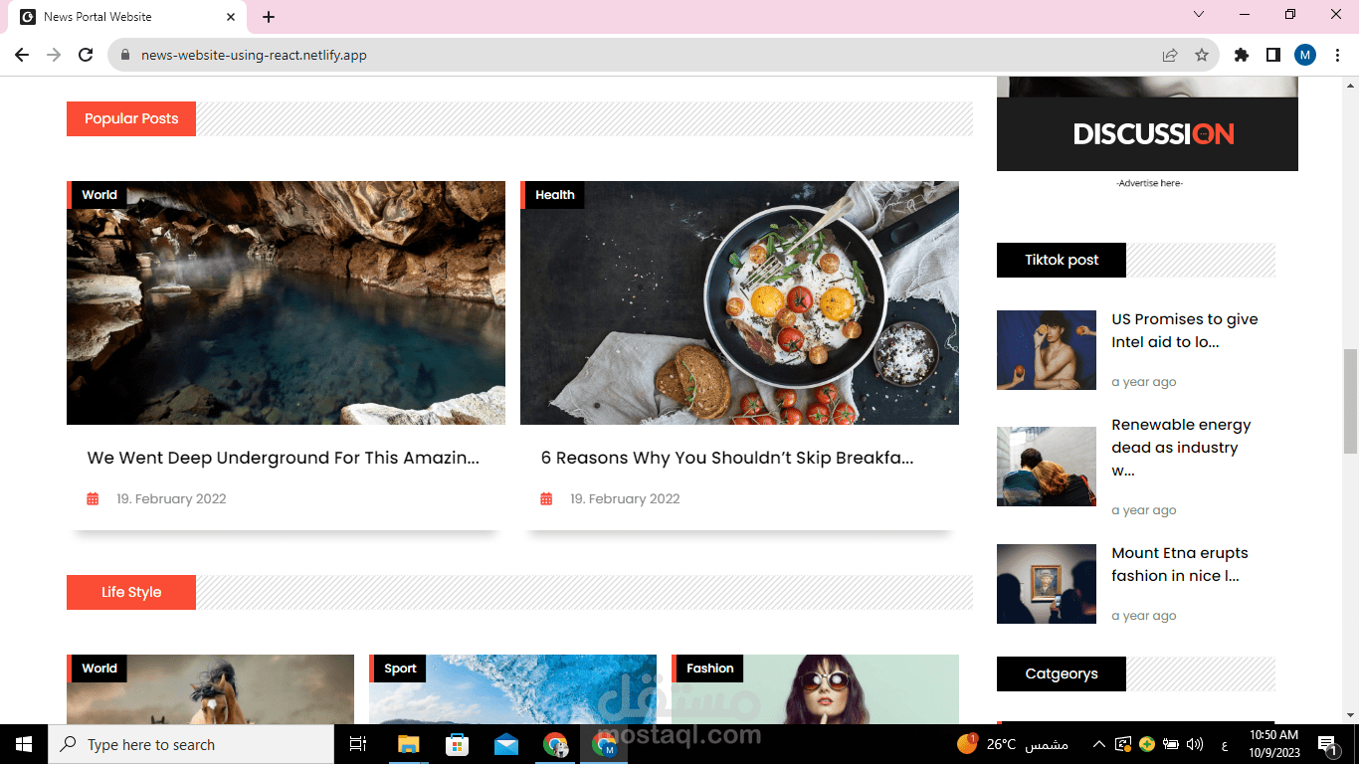Open the tab search chevron
The image size is (1359, 764).
point(1199,15)
